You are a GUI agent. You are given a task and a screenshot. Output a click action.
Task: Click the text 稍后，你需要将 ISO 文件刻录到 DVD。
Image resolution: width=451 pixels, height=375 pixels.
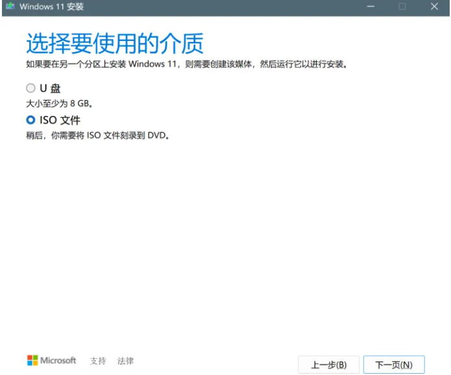(97, 136)
